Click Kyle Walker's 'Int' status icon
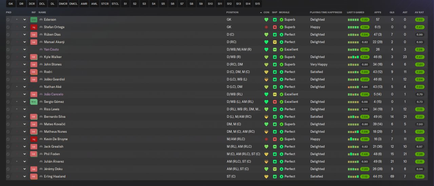 [x=34, y=57]
